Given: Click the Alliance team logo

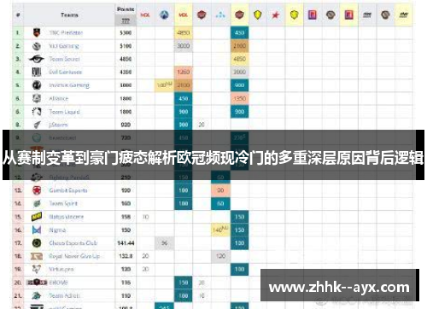Looking at the screenshot, I should (x=37, y=98).
